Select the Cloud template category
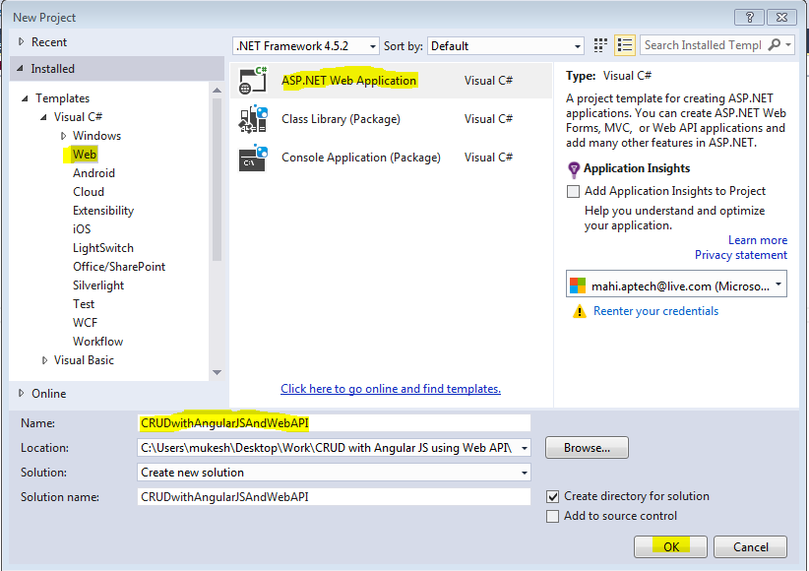This screenshot has width=809, height=571. (89, 192)
